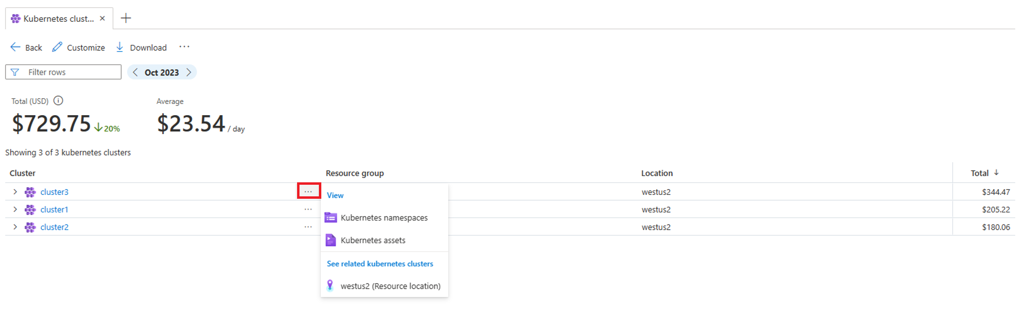This screenshot has height=310, width=1025.
Task: Sort by the Total column header
Action: (x=979, y=173)
